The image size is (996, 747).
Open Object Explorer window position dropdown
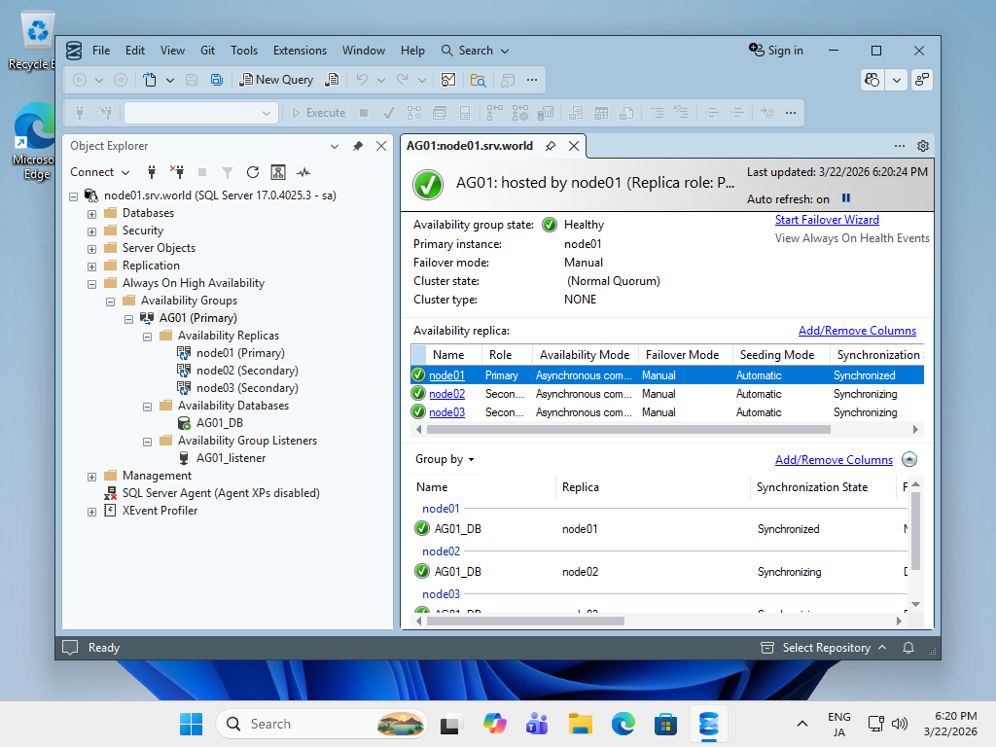coord(335,146)
